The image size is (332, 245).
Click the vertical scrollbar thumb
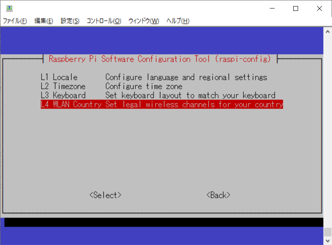(328, 232)
